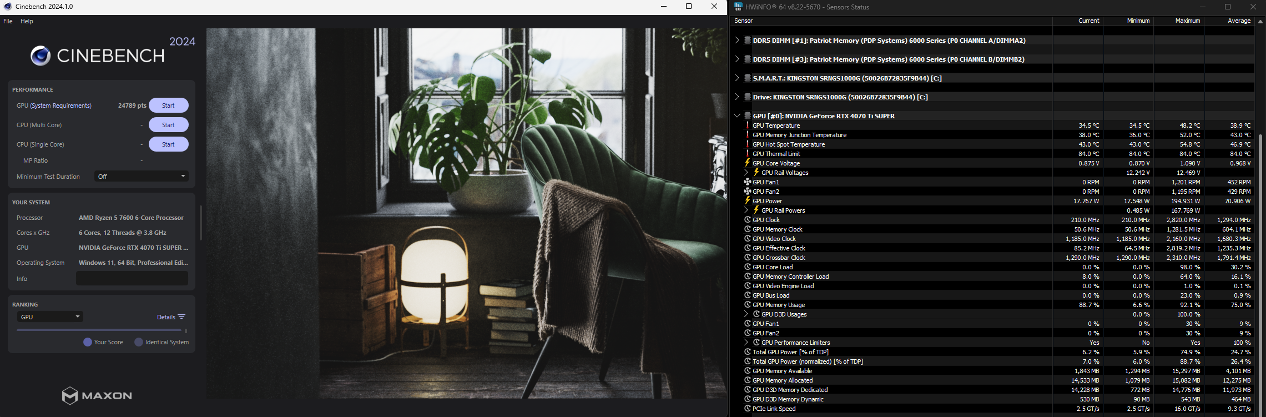
Task: Click the GPU Fan1 RPM fan icon
Action: 748,182
